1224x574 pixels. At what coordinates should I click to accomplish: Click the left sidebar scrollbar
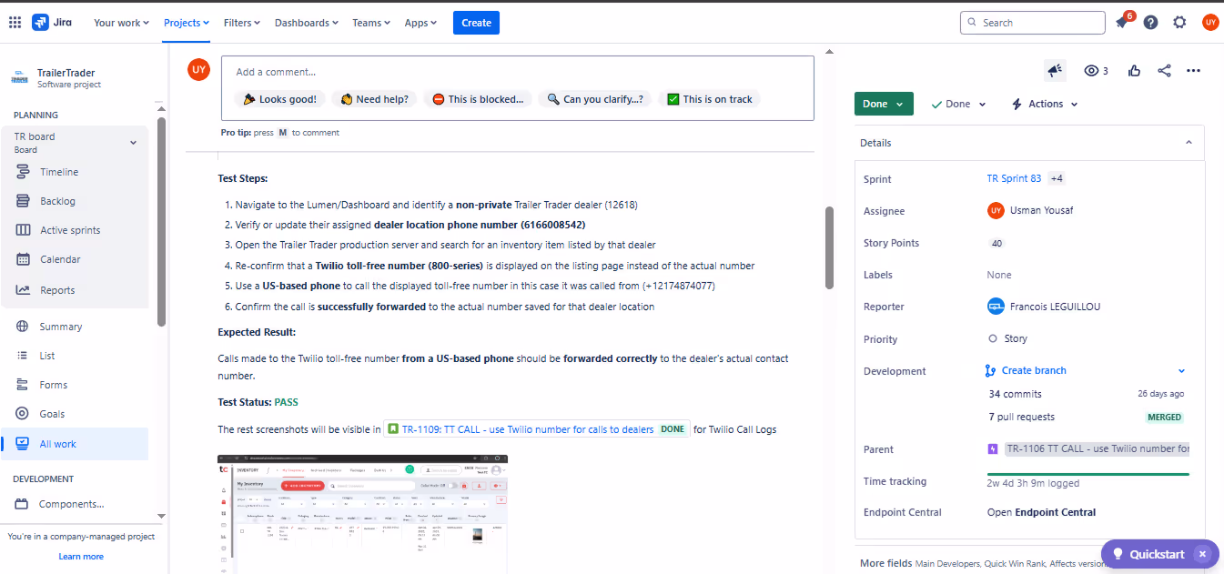(161, 221)
